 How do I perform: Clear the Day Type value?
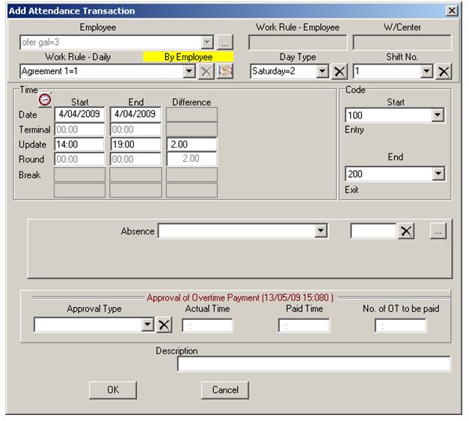[339, 71]
